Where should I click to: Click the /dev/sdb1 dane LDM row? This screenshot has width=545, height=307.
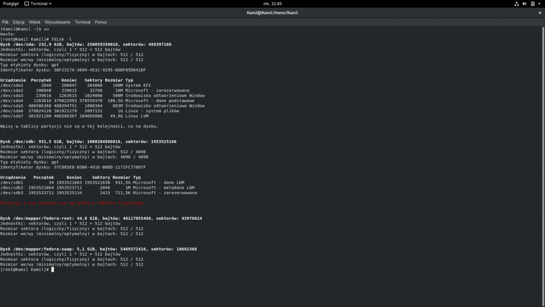(92, 183)
